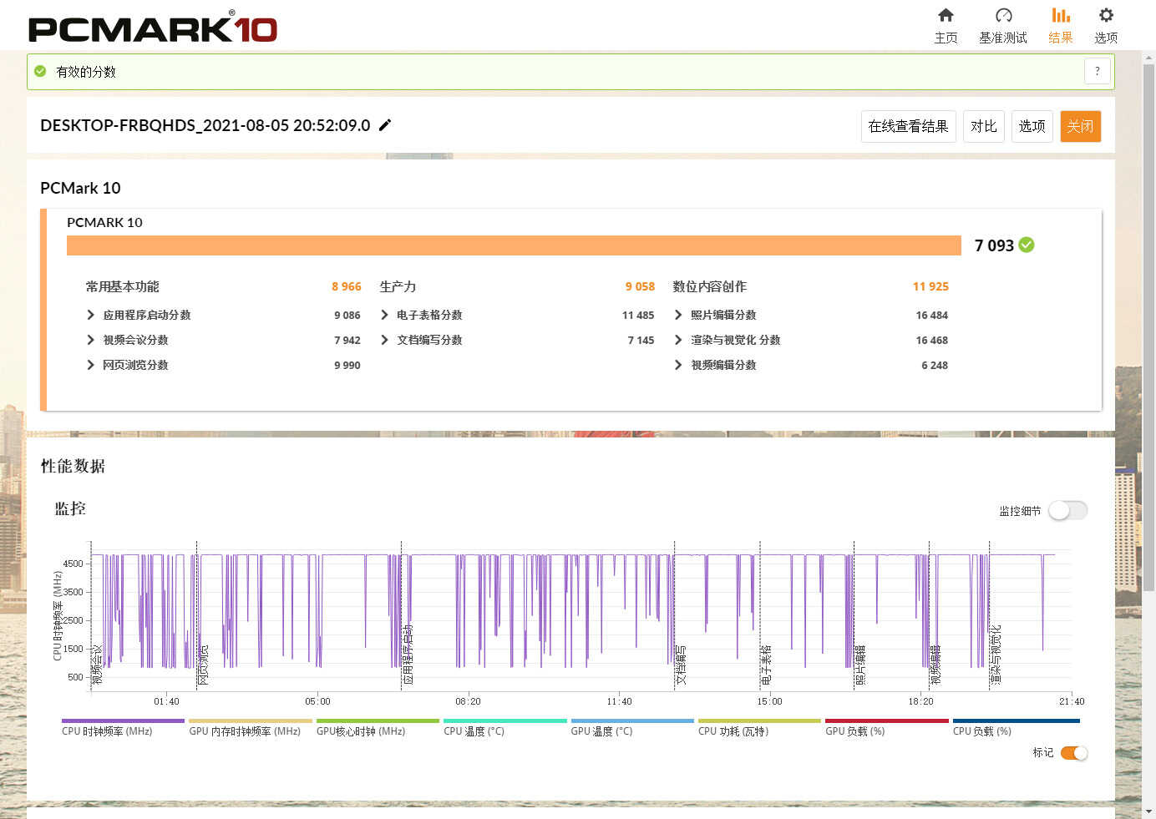This screenshot has height=819, width=1156.
Task: Click the vertical scrollbar thumb
Action: click(x=1148, y=326)
